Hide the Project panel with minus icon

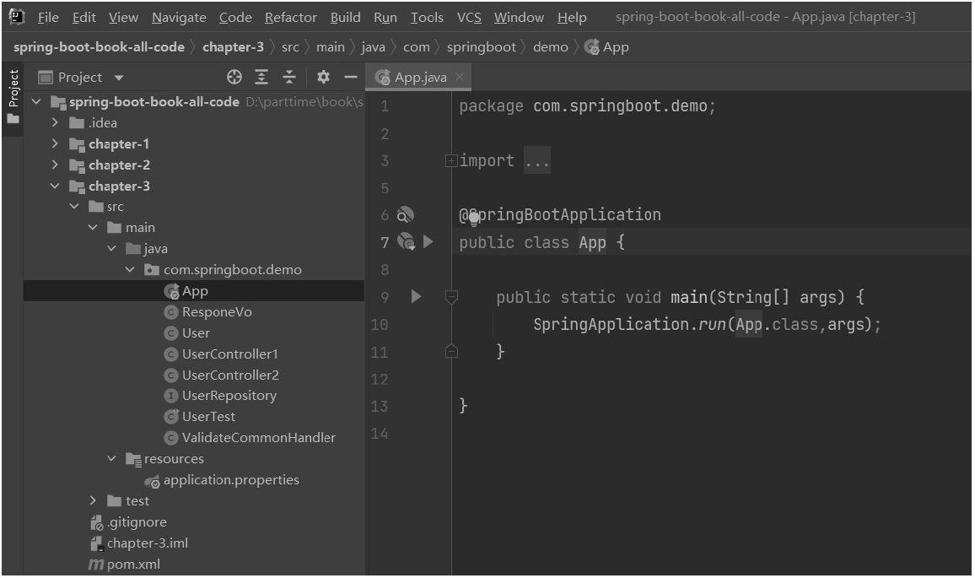(351, 77)
